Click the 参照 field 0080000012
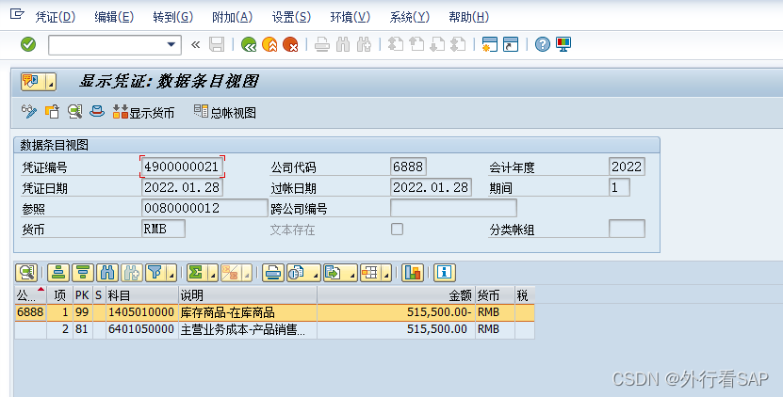This screenshot has width=783, height=397. click(x=204, y=208)
